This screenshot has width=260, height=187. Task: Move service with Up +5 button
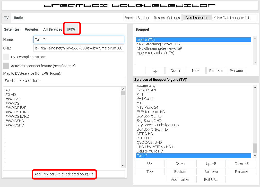211,164
